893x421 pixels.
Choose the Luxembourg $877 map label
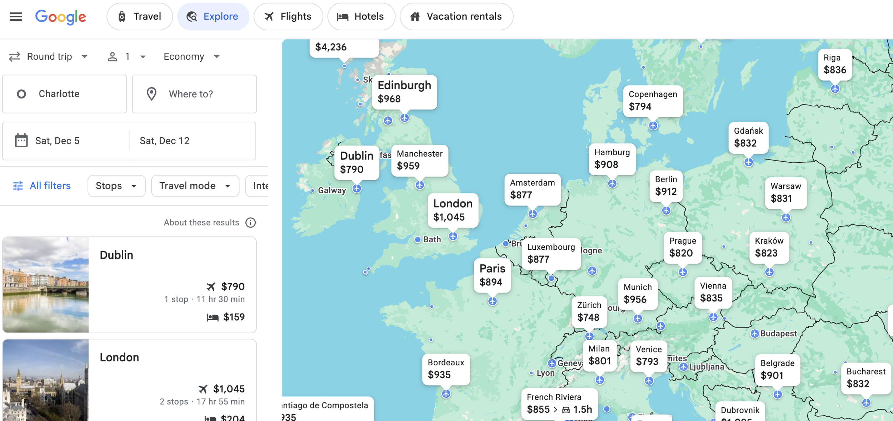(x=551, y=254)
